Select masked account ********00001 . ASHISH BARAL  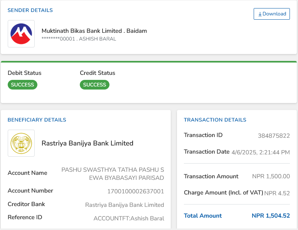point(79,39)
